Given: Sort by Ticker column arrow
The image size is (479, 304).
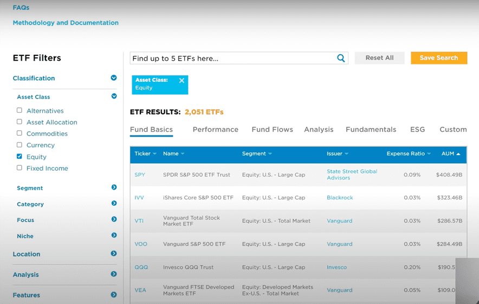Looking at the screenshot, I should (155, 154).
